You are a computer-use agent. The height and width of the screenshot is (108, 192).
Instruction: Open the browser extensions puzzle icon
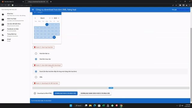[x=180, y=5]
